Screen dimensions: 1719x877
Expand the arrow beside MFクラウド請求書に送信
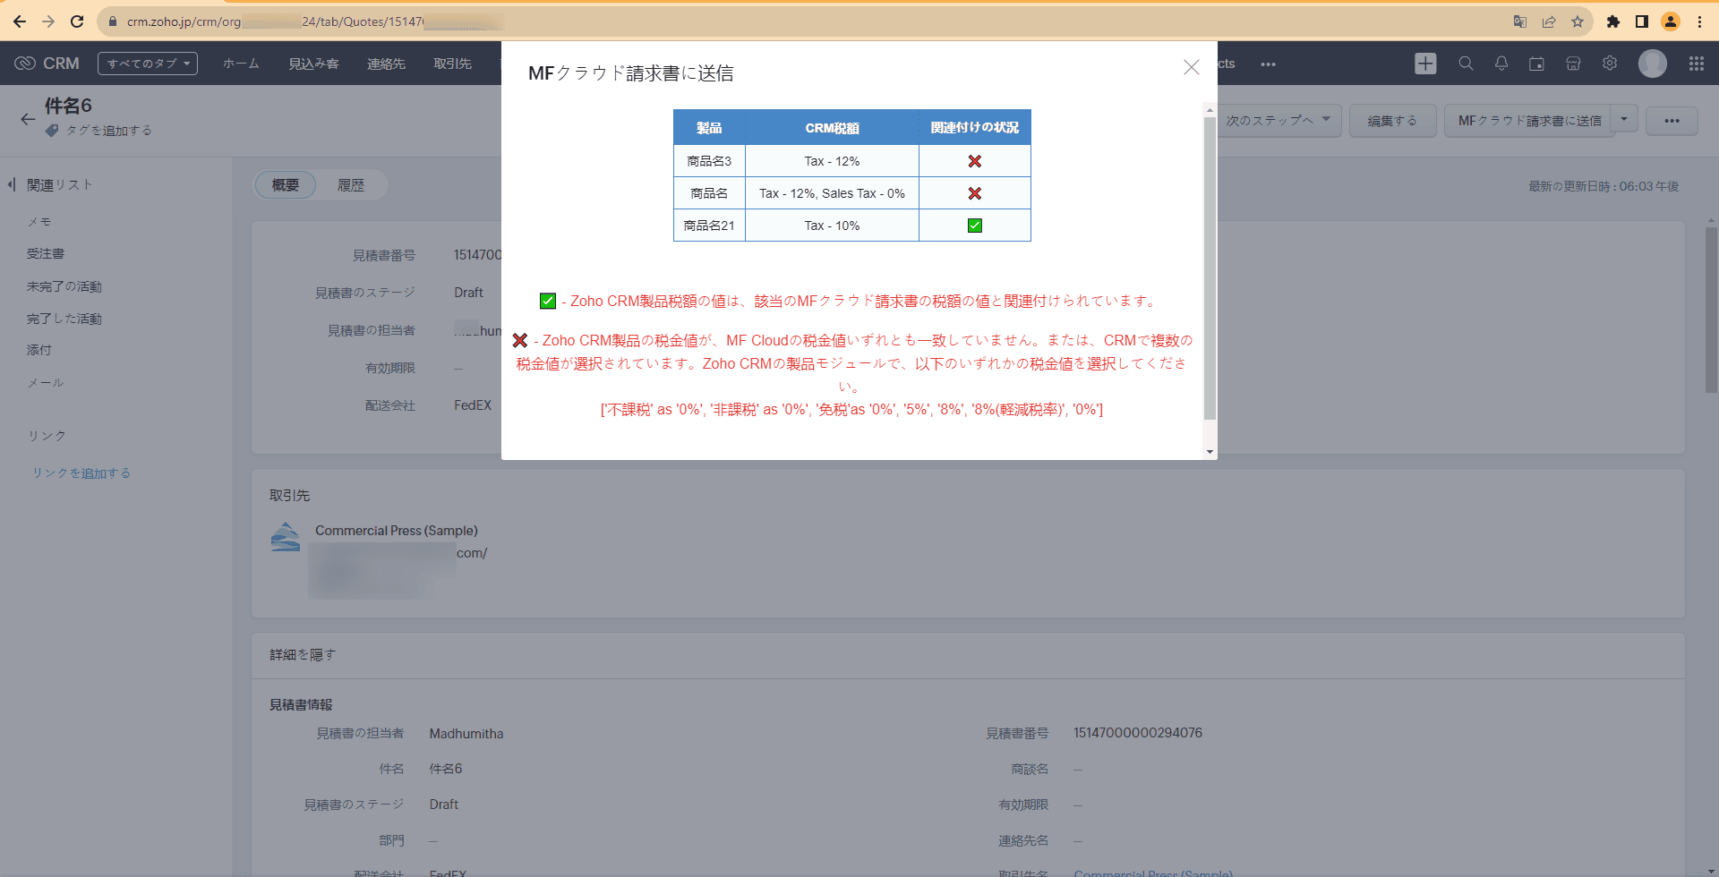(x=1624, y=119)
